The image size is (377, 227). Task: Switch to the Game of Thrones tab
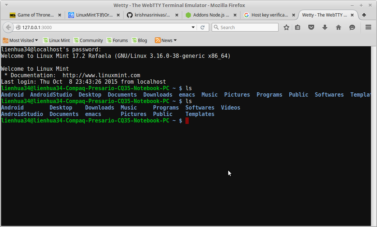[x=32, y=15]
